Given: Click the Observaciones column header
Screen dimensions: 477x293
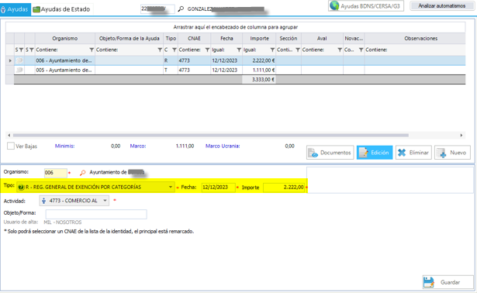Looking at the screenshot, I should coord(420,38).
